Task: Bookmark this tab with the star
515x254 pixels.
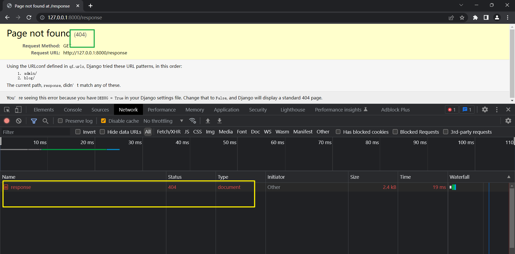Action: (462, 17)
